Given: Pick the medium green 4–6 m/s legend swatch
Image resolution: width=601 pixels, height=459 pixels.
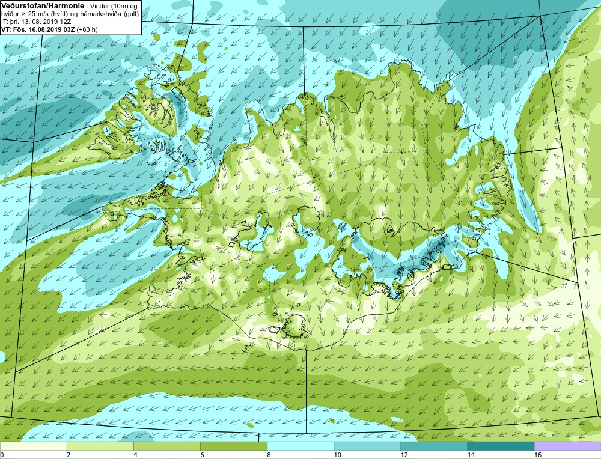Looking at the screenshot, I should click(166, 446).
